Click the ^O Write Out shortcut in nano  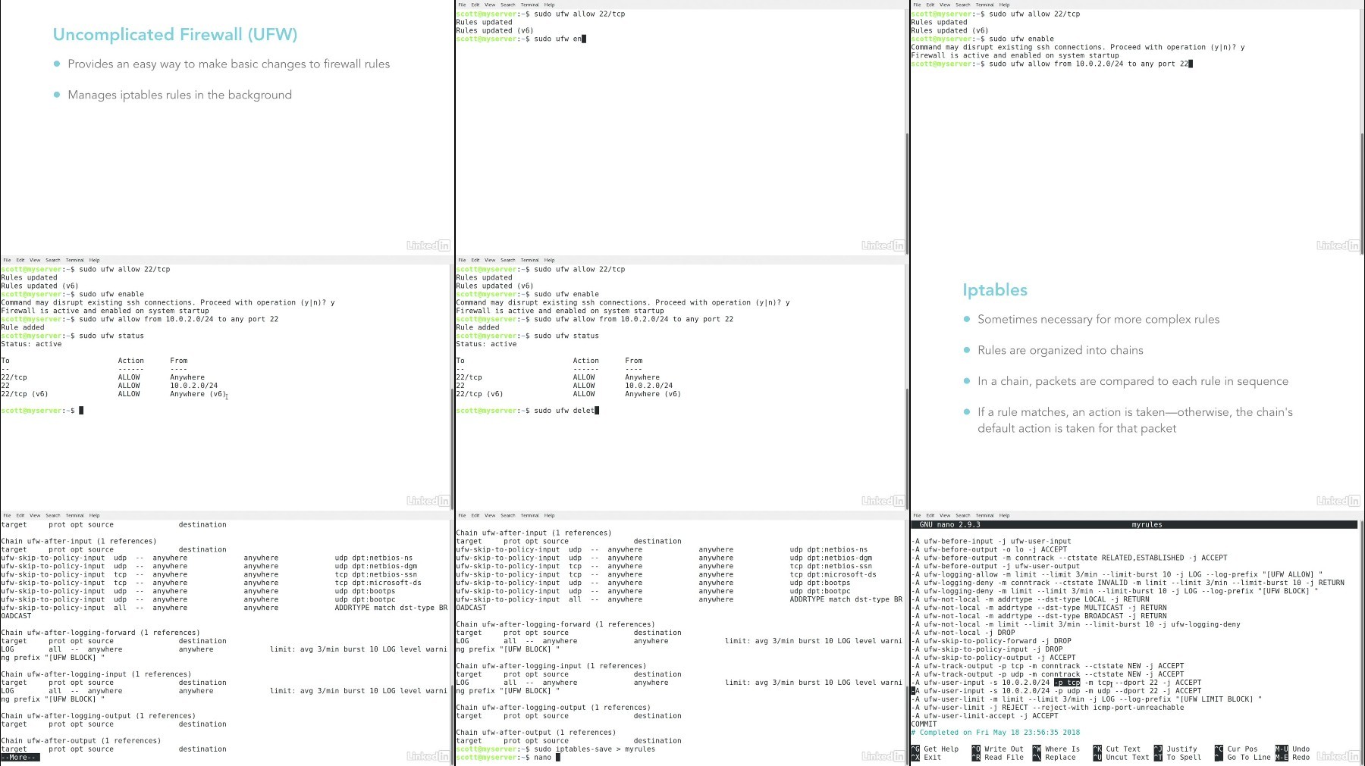point(998,749)
